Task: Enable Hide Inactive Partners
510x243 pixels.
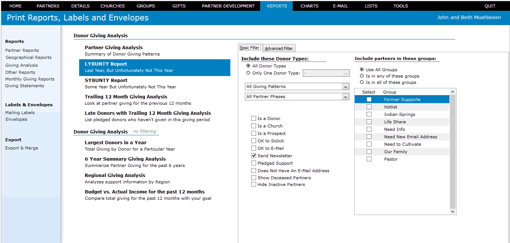Action: click(254, 184)
